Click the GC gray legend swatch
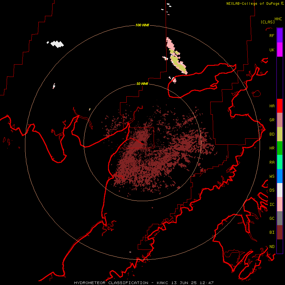285x285 pixels. point(280,218)
